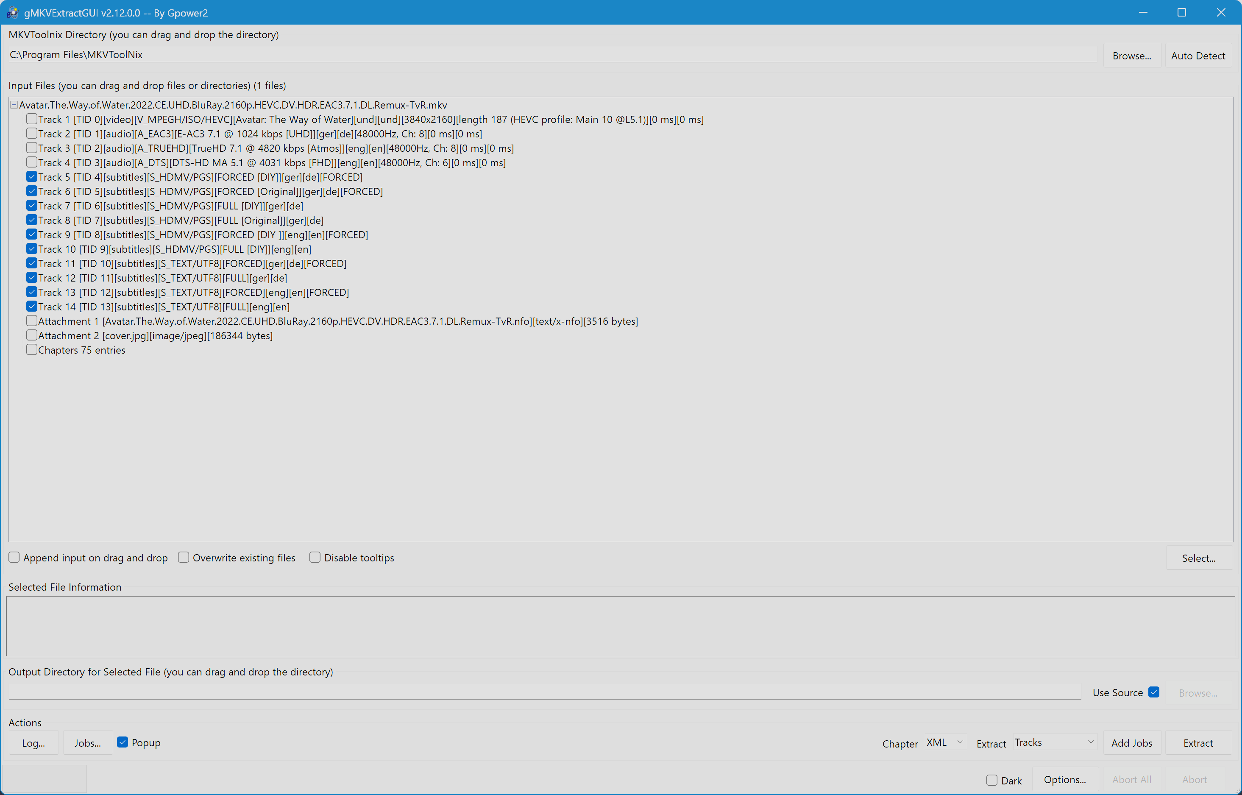Image resolution: width=1242 pixels, height=795 pixels.
Task: Open the Jobs window
Action: click(87, 743)
